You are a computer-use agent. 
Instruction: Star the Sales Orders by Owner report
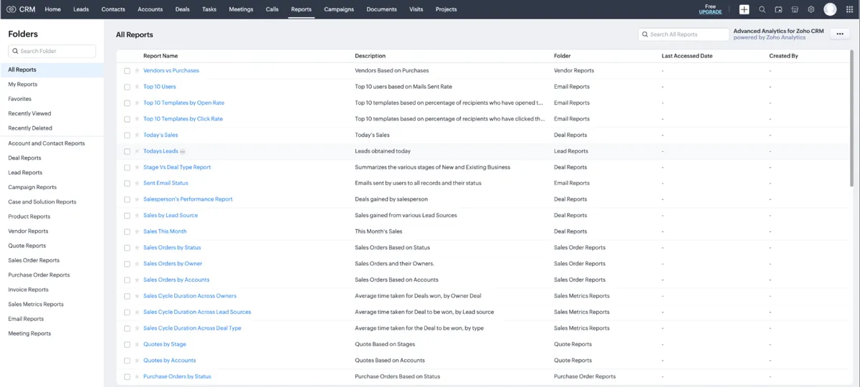click(137, 264)
